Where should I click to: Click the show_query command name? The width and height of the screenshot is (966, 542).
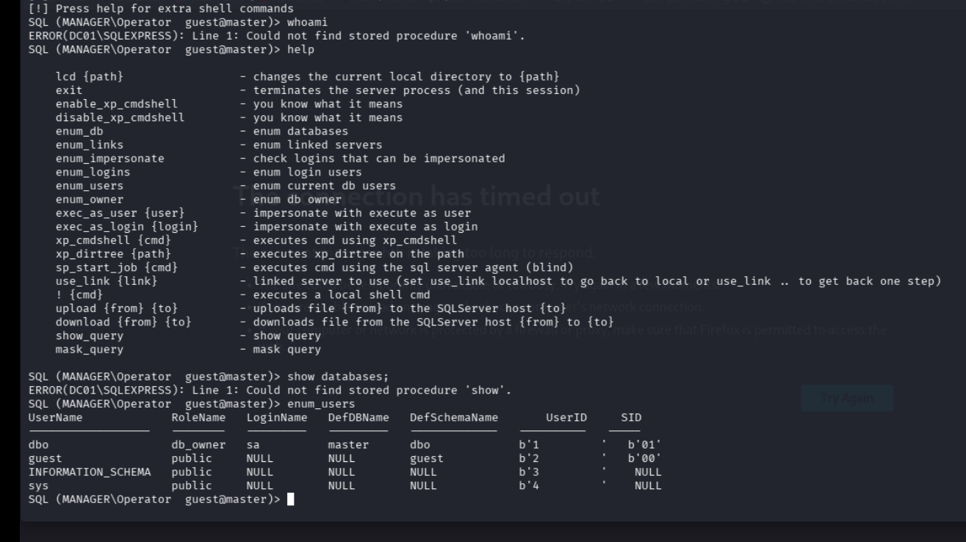coord(90,336)
